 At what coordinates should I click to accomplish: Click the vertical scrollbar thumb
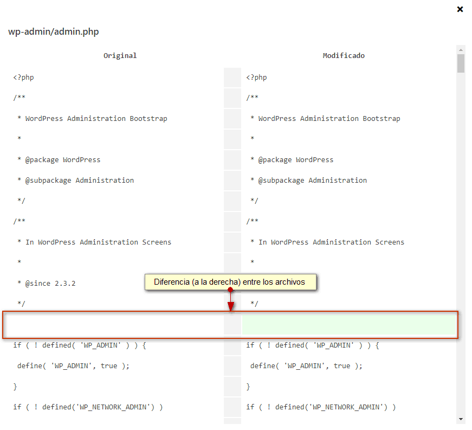[461, 63]
